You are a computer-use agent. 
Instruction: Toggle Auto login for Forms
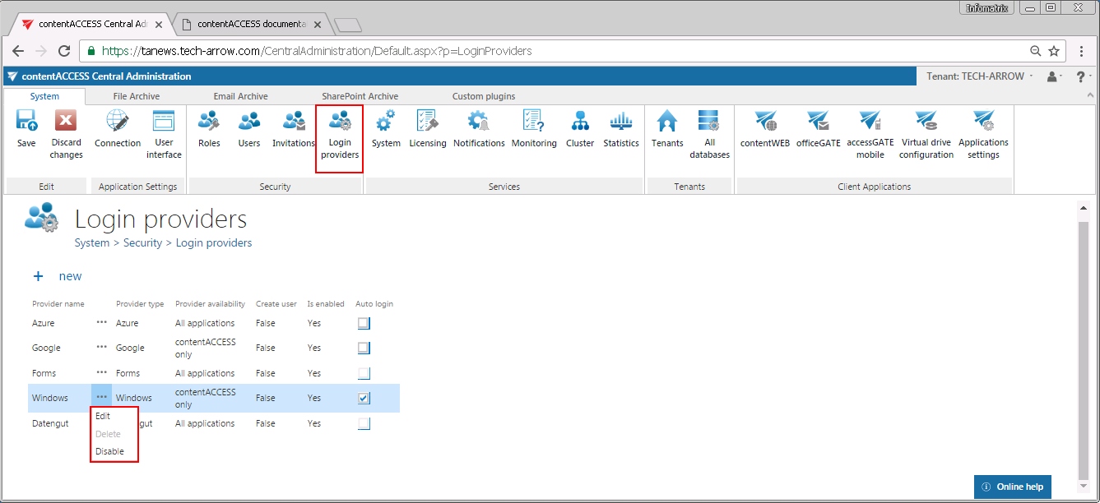pyautogui.click(x=364, y=373)
